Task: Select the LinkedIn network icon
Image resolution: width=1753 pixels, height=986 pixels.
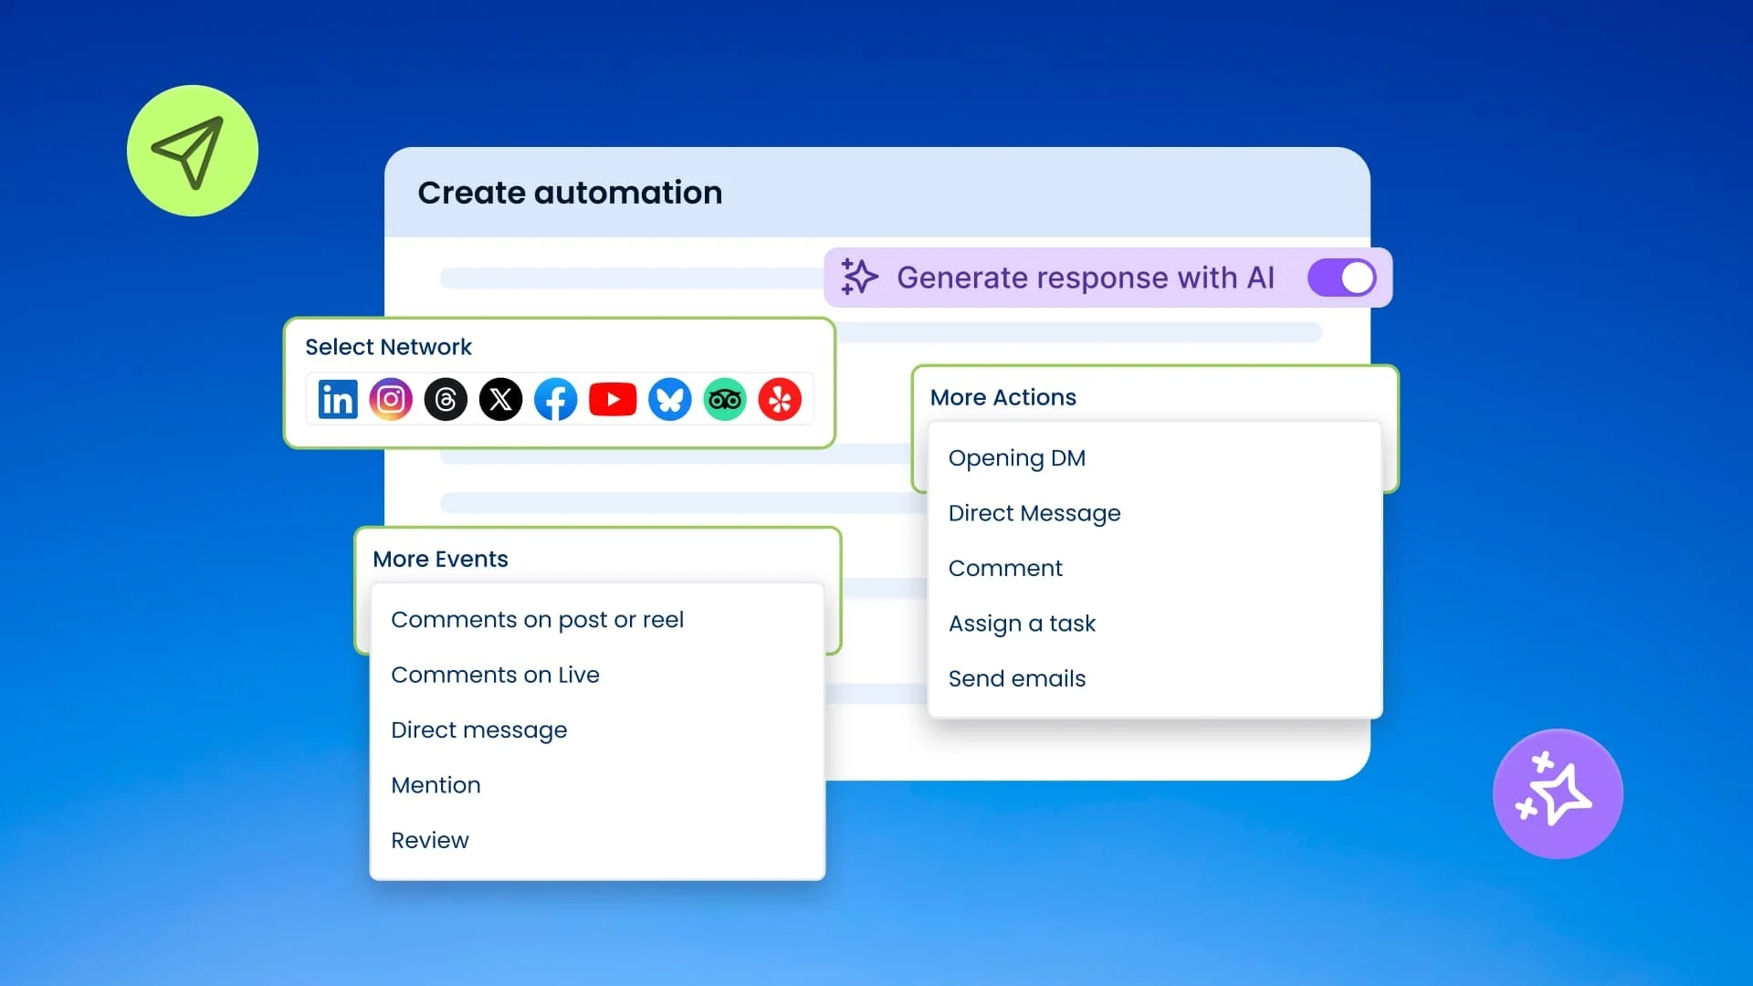Action: (x=337, y=399)
